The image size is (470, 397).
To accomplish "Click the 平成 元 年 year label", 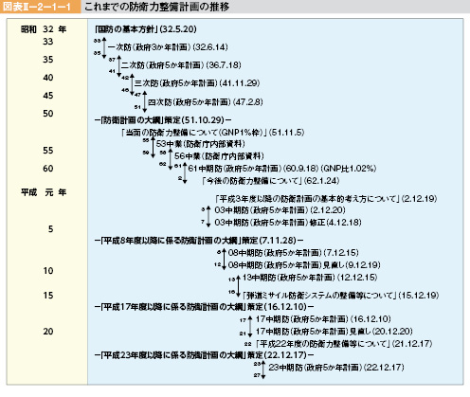I will 44,192.
